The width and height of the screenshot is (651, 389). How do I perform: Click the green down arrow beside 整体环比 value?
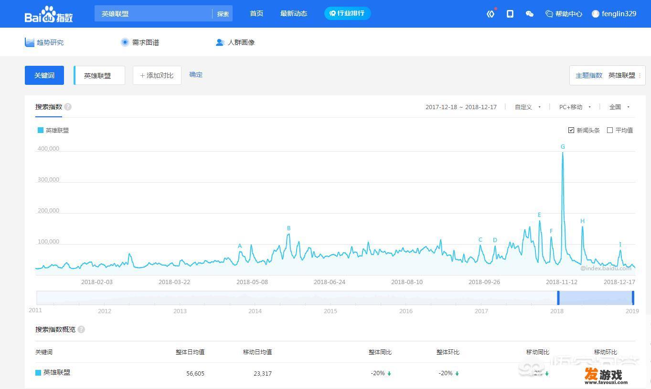click(x=457, y=374)
